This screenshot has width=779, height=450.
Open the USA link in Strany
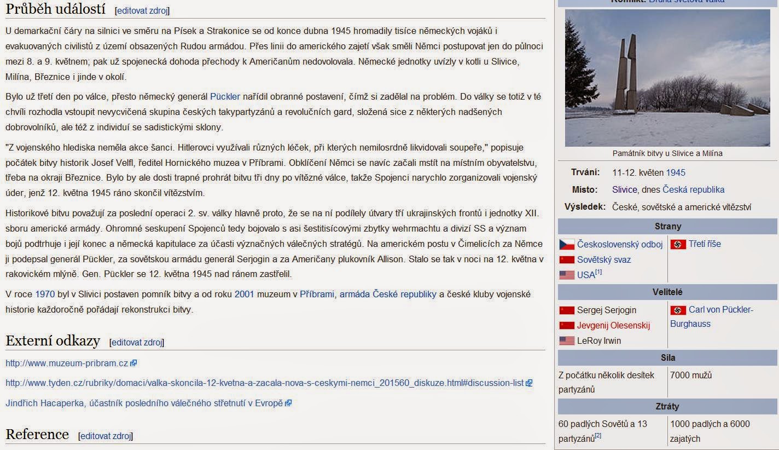585,275
